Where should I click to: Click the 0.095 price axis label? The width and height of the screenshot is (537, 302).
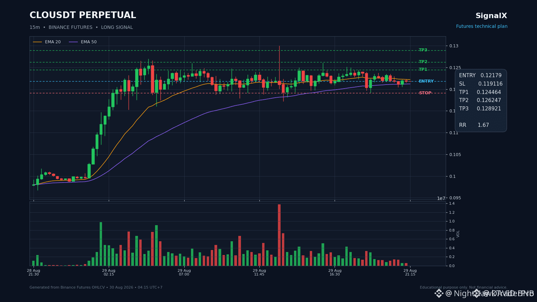[455, 198]
